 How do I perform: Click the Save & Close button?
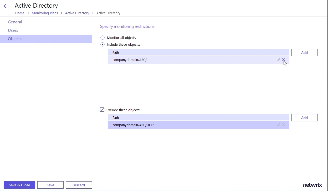19,185
